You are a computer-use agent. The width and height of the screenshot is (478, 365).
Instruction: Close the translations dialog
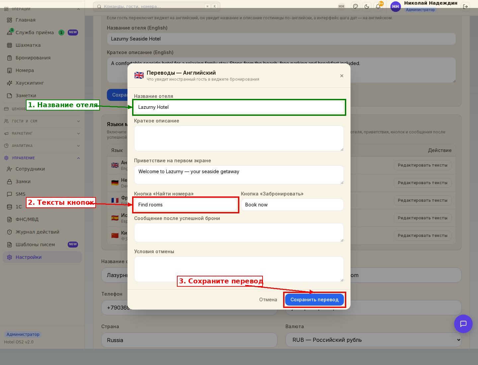click(342, 76)
